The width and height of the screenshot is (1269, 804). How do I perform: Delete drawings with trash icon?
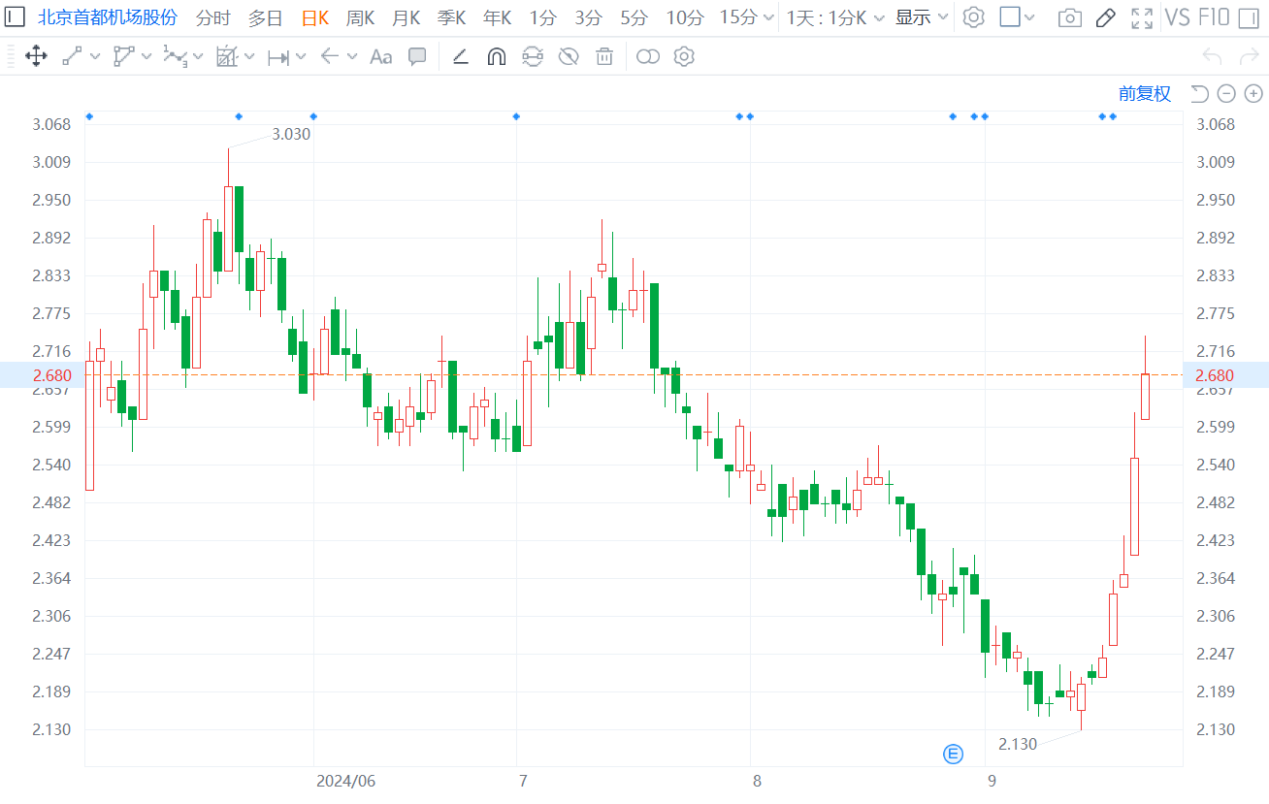(604, 56)
